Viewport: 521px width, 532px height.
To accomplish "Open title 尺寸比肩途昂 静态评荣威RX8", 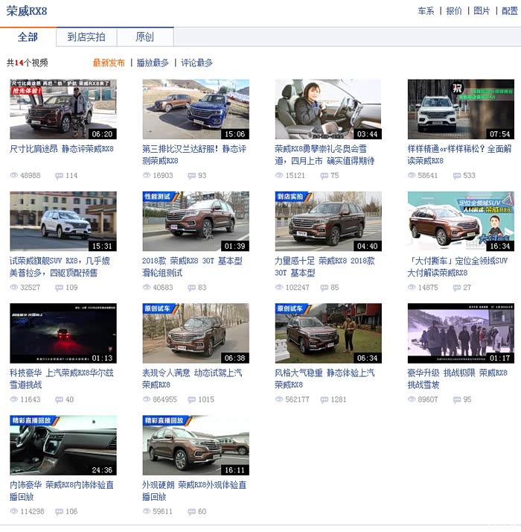I will pos(62,148).
